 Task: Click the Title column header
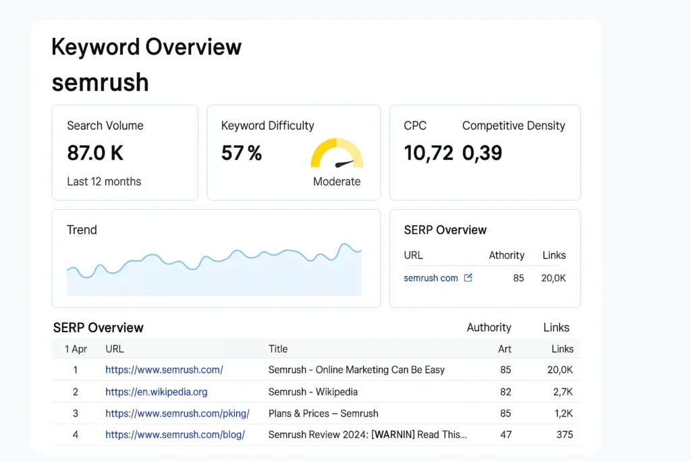coord(278,349)
